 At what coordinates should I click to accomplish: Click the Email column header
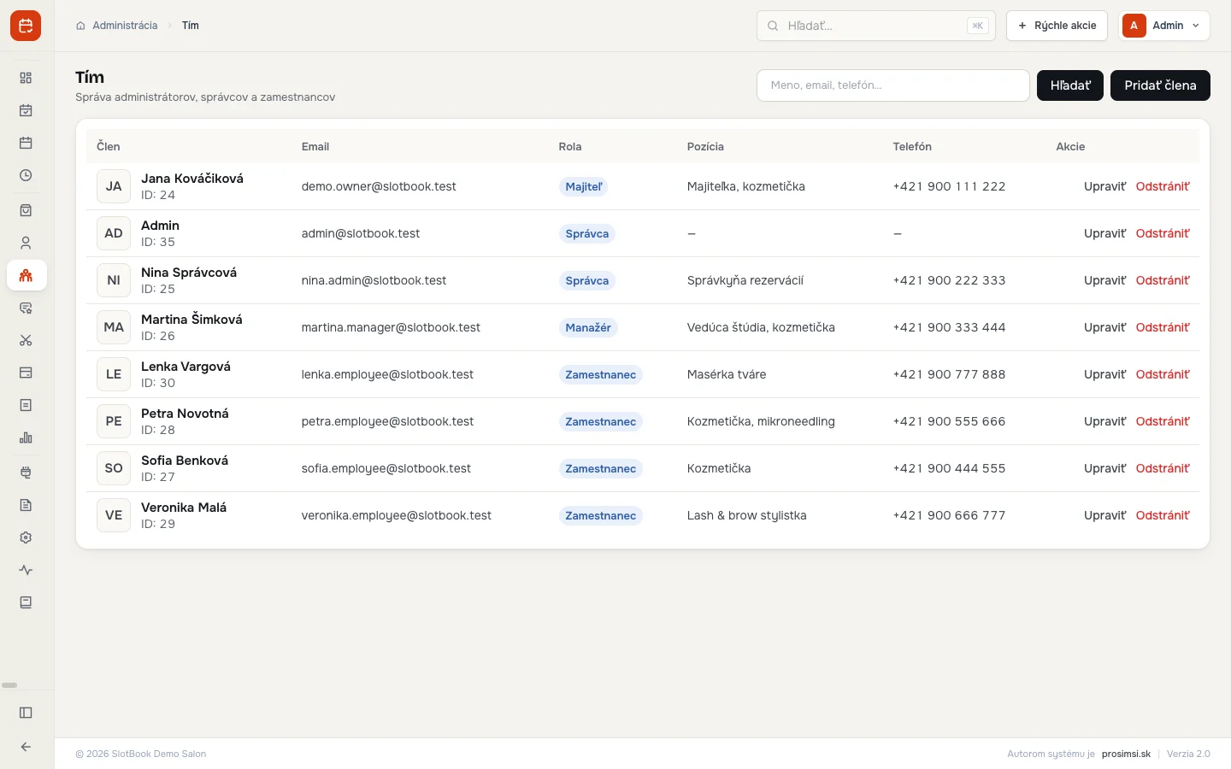point(315,146)
